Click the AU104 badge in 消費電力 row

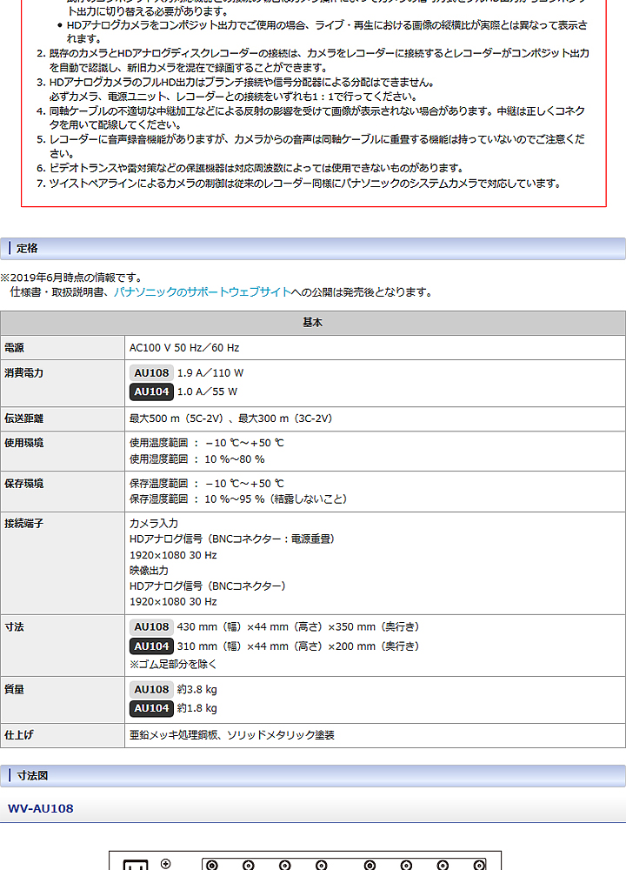pos(151,391)
